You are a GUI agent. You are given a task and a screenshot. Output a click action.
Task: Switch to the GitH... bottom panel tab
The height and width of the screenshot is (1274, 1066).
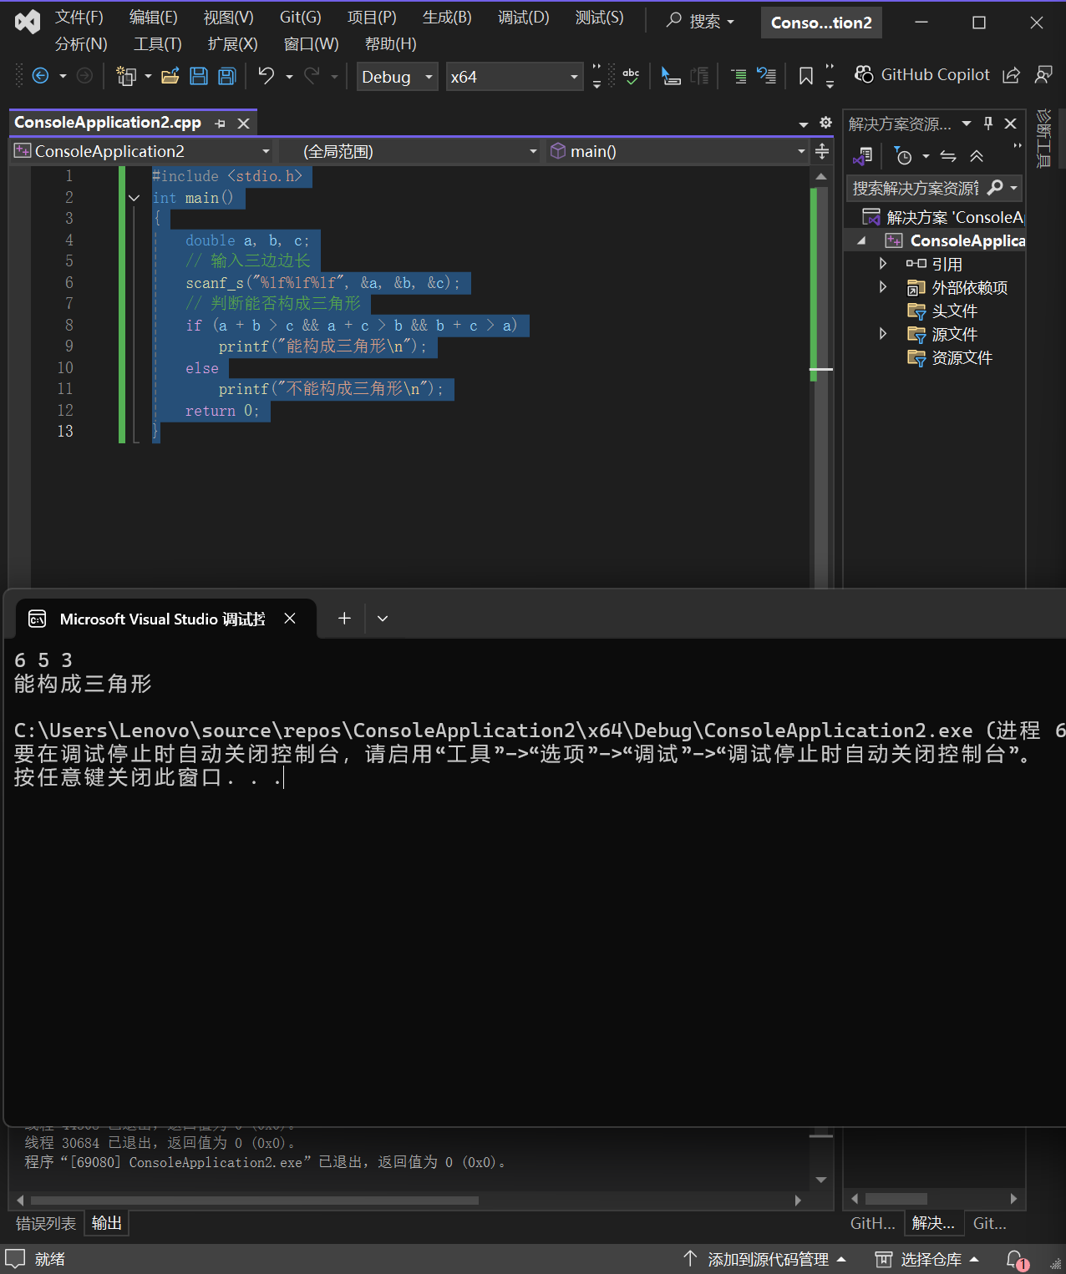(x=872, y=1223)
